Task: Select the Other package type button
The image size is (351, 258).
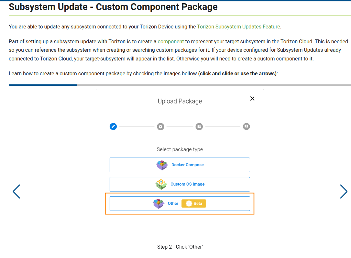Action: [180, 204]
